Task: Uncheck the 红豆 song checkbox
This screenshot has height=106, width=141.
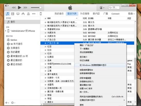Action: pos(45,47)
